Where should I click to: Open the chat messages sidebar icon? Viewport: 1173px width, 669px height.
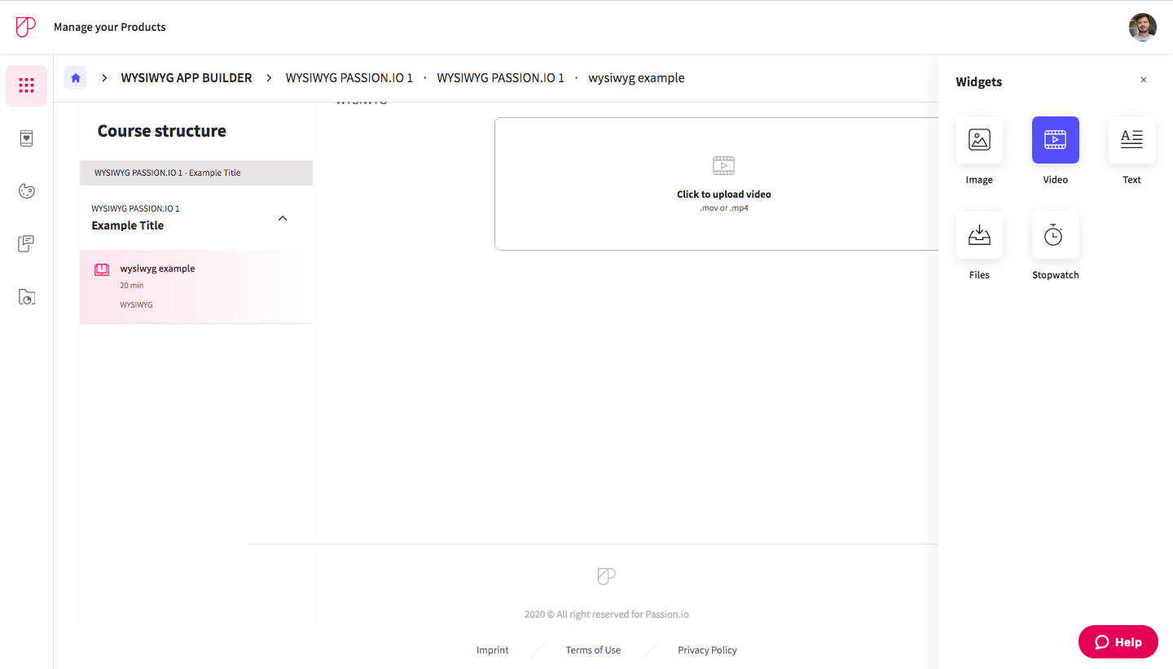click(x=26, y=243)
